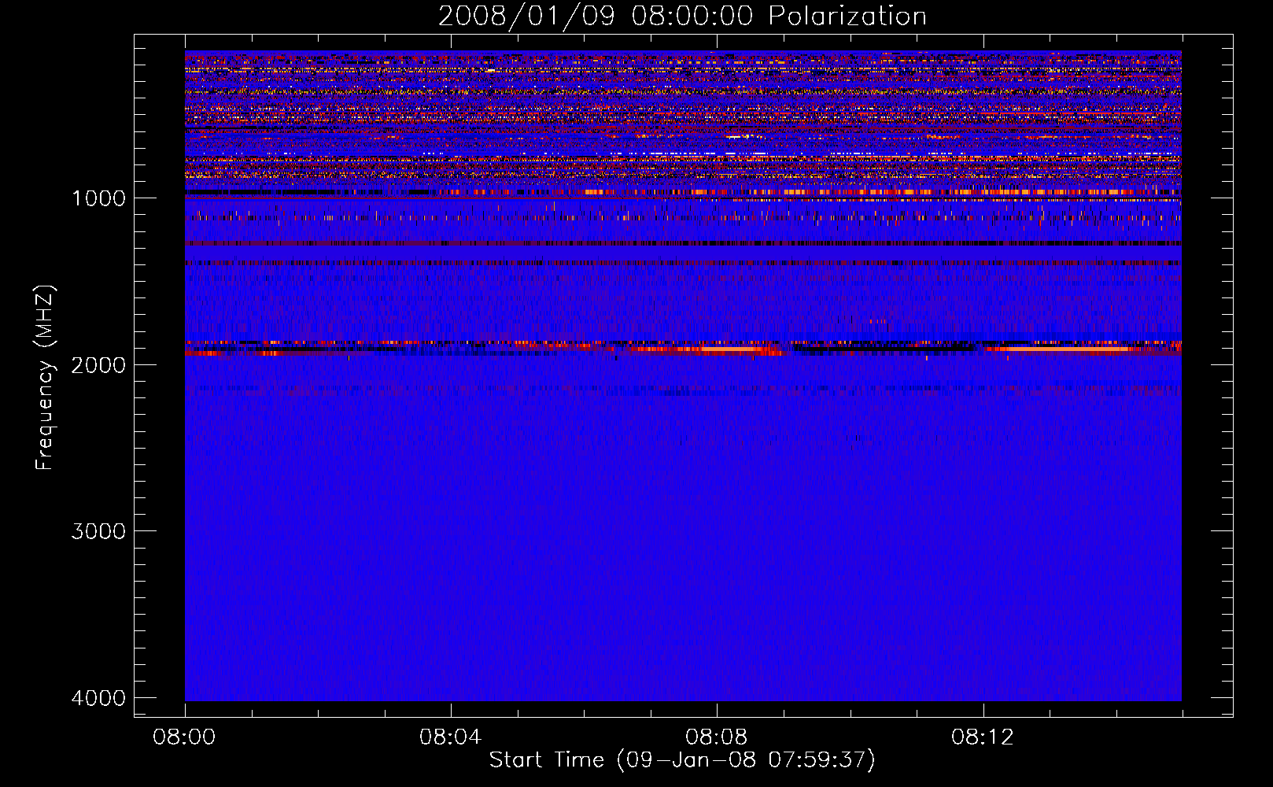Click the 'Frequency (MHZ)' axis label
This screenshot has width=1273, height=787.
click(x=46, y=377)
